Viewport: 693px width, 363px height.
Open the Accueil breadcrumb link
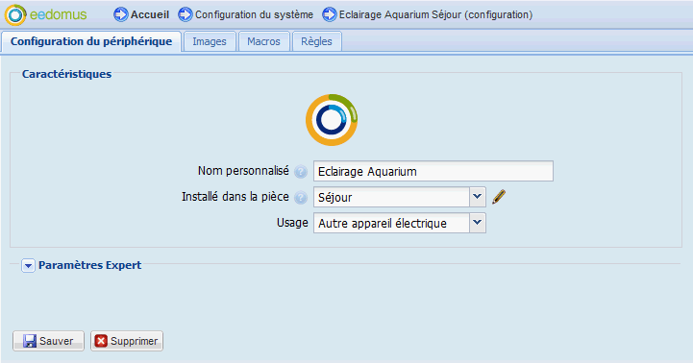[x=150, y=14]
